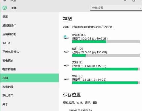
Task: Click the 保存位置 heading
Action: pyautogui.click(x=72, y=95)
